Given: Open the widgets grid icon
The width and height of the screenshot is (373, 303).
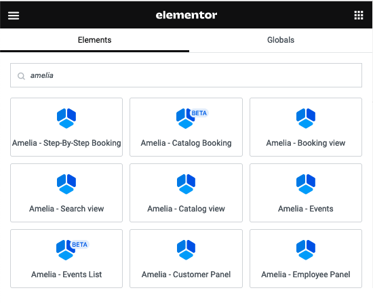Looking at the screenshot, I should (x=359, y=15).
